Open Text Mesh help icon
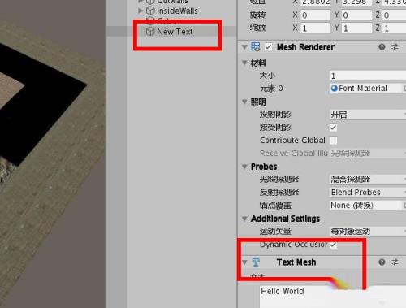The image size is (406, 308). click(382, 262)
